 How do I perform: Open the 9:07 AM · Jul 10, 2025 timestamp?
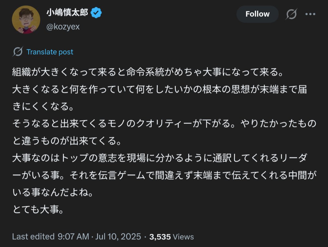99,237
